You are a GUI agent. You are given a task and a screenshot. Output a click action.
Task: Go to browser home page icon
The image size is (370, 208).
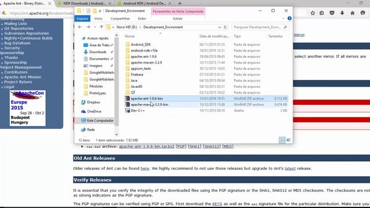click(353, 13)
